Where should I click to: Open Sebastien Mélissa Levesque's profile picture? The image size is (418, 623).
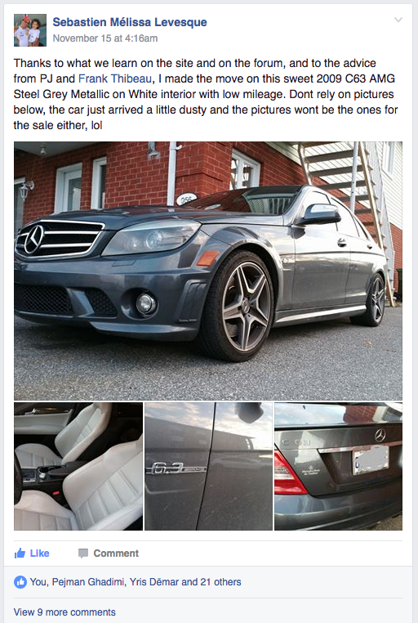tap(30, 30)
